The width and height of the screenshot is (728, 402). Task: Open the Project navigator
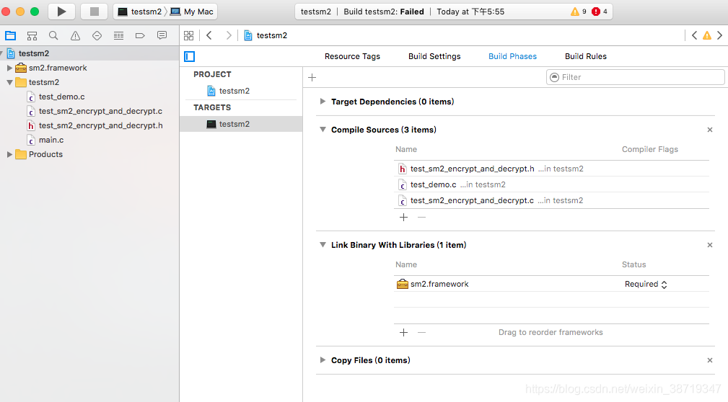[10, 36]
